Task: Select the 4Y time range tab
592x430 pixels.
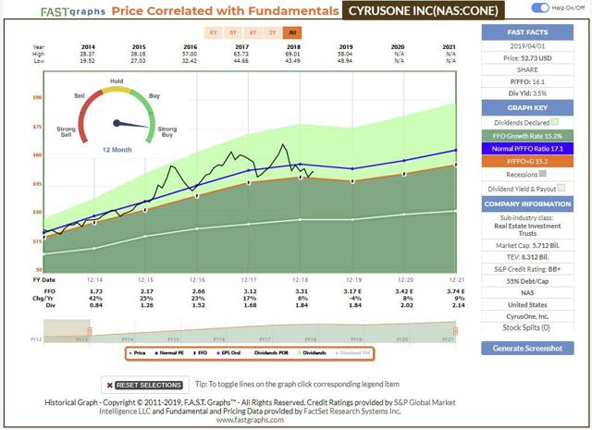Action: coord(253,33)
